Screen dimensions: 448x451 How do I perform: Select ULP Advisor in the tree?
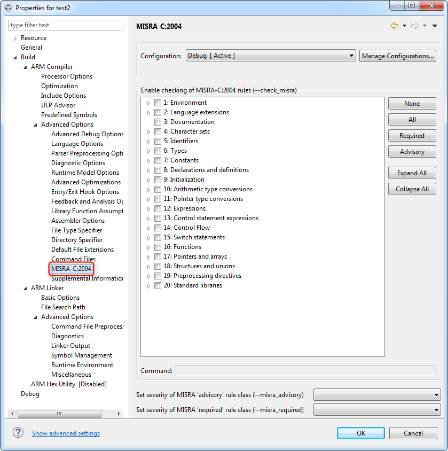(x=58, y=105)
